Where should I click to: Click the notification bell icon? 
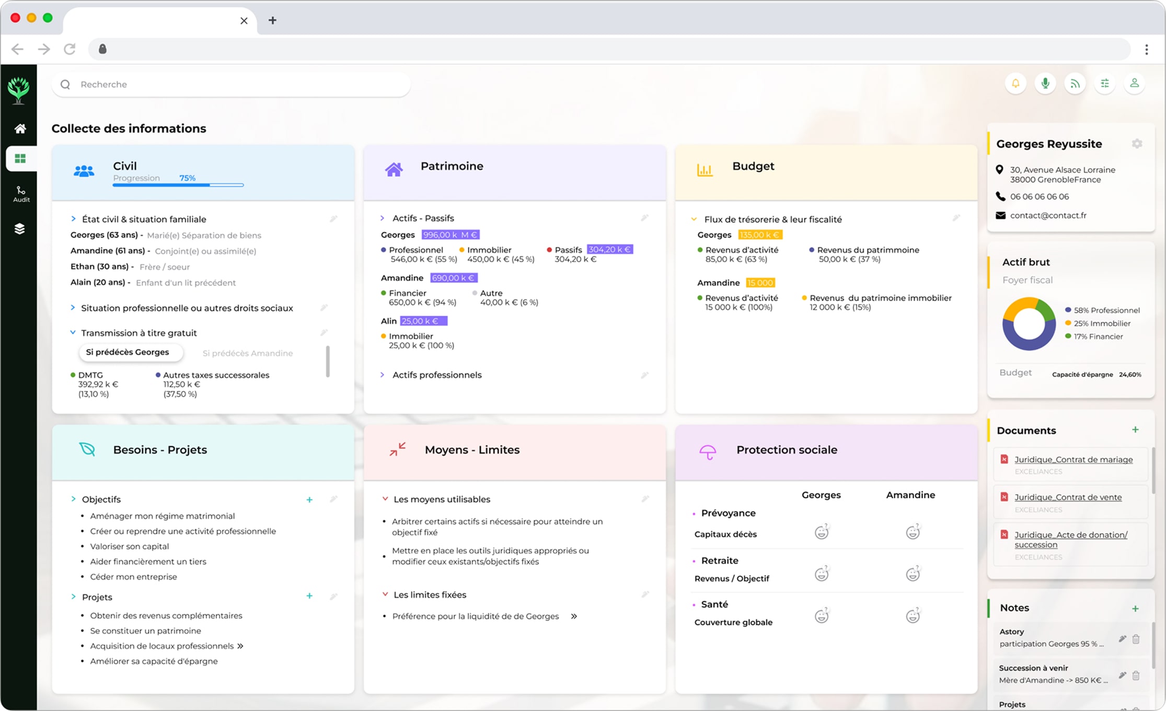1015,84
